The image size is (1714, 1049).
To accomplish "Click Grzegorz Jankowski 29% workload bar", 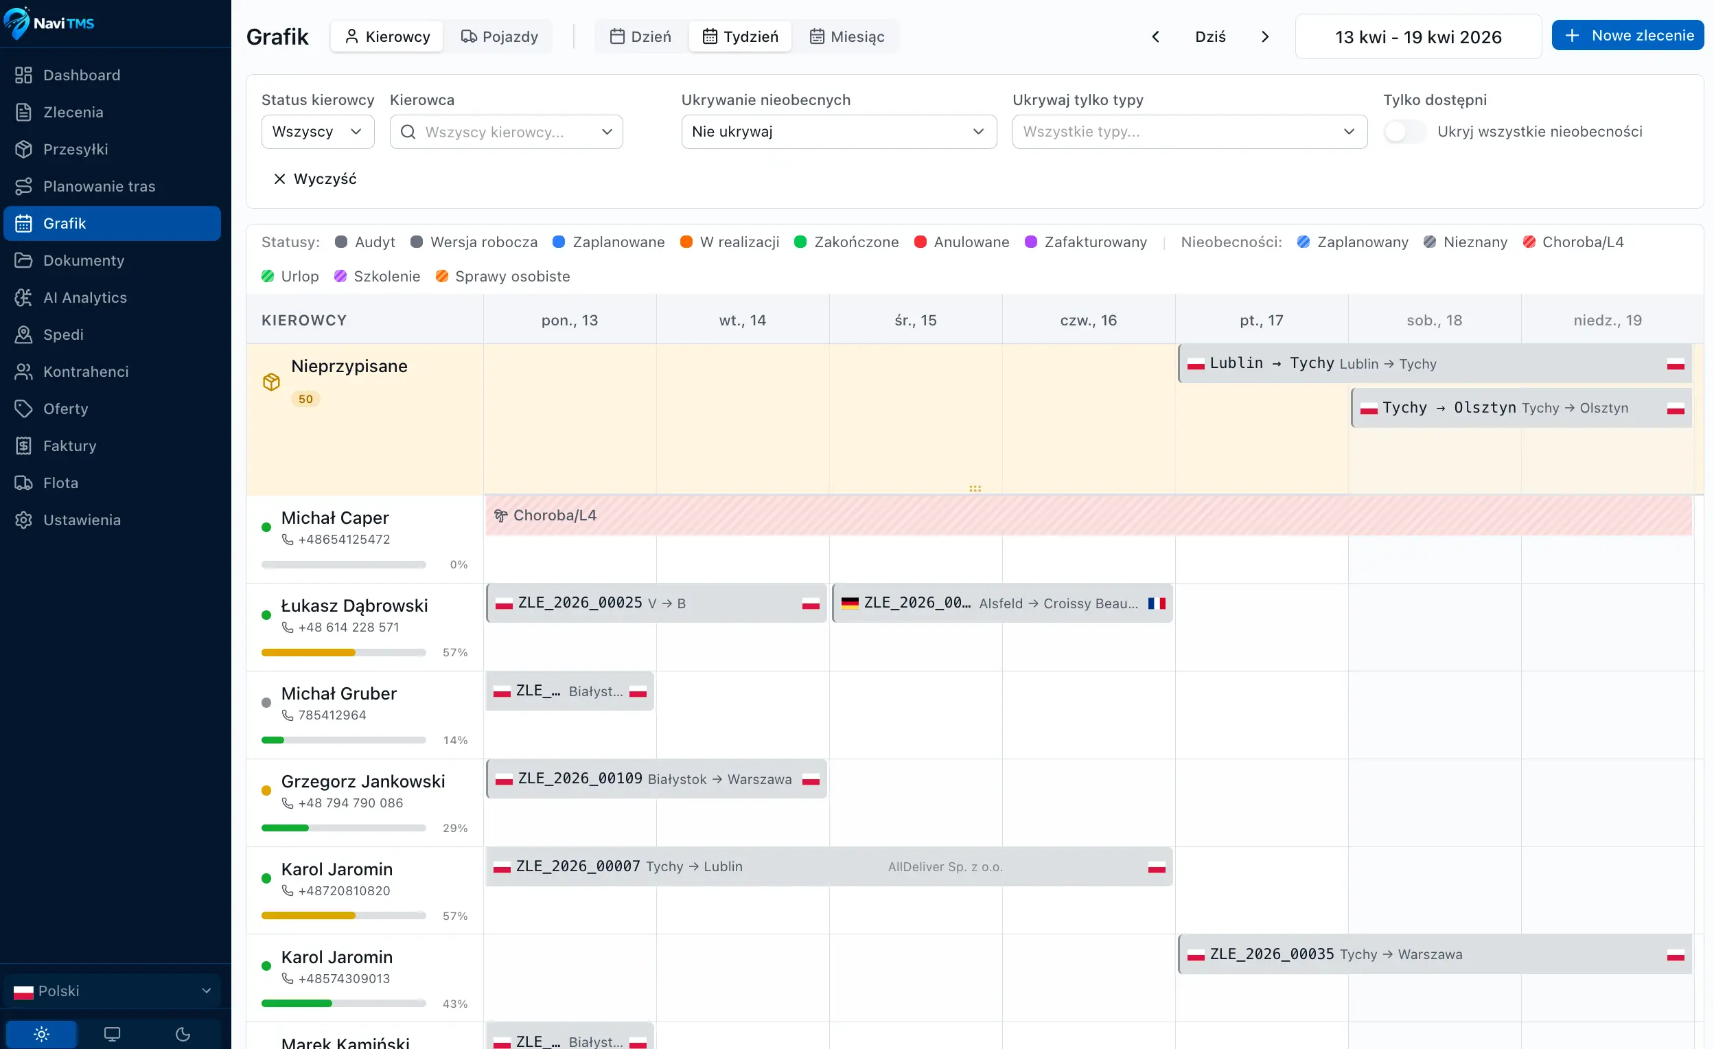I will click(344, 828).
